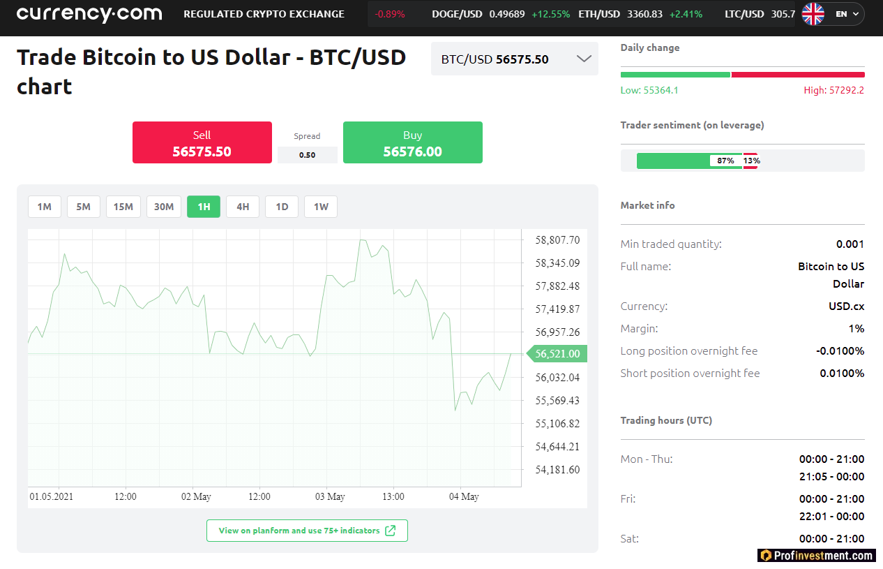The width and height of the screenshot is (883, 569).
Task: Select the 4H chart interval
Action: pos(243,207)
